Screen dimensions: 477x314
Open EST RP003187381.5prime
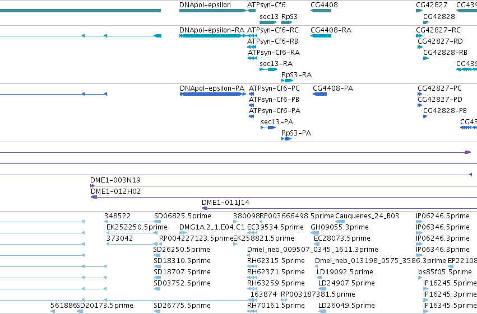pyautogui.click(x=318, y=294)
